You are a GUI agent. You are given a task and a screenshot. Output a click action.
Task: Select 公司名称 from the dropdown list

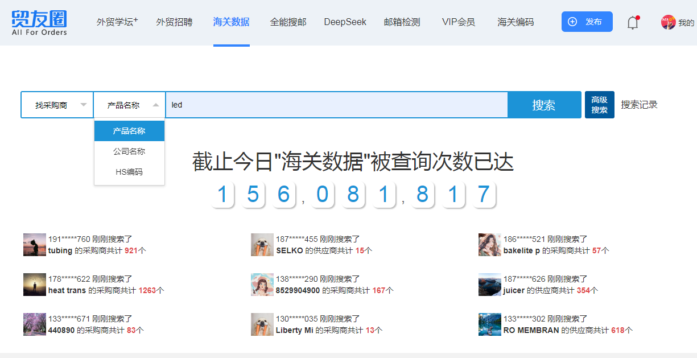pos(129,151)
